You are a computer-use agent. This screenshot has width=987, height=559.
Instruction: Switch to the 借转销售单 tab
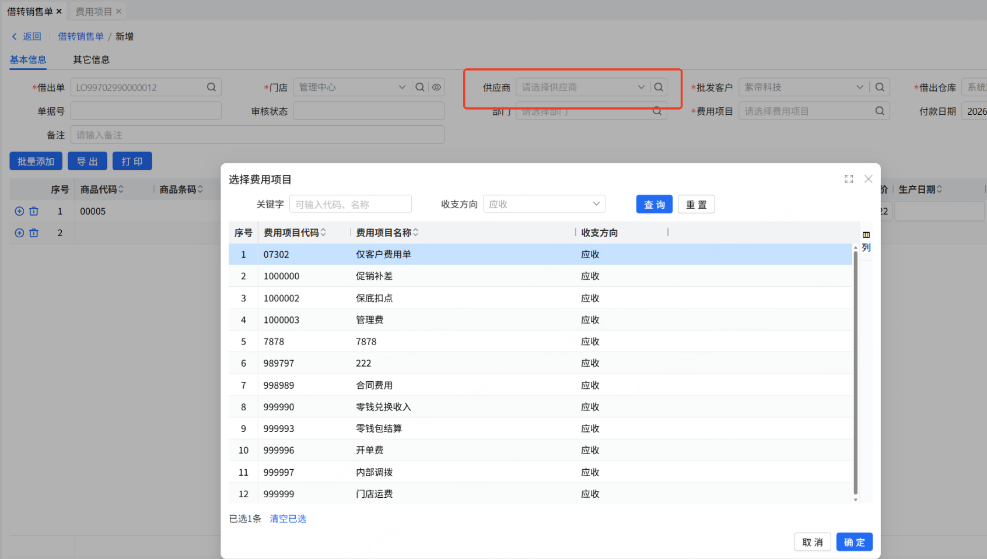click(30, 11)
